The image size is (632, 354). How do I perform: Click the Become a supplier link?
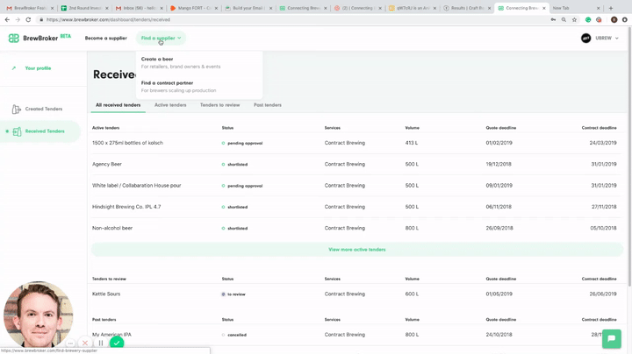(x=105, y=39)
